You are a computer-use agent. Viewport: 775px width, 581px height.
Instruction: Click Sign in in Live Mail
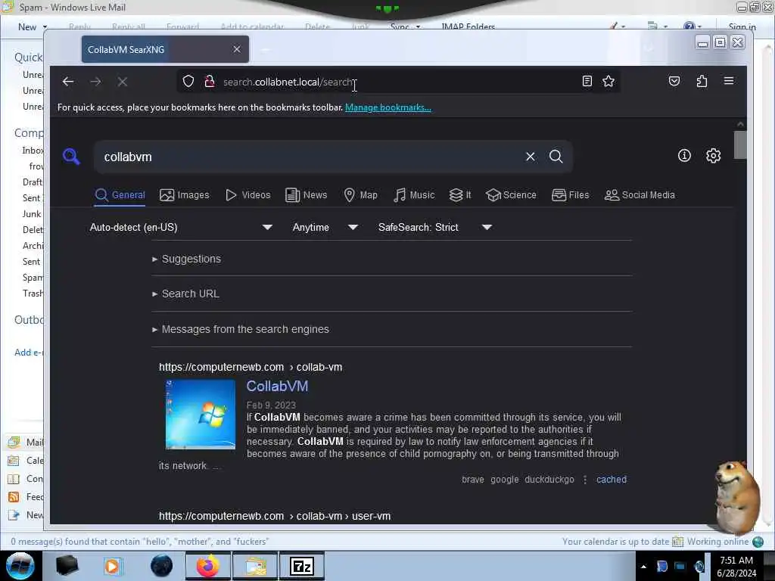point(742,26)
